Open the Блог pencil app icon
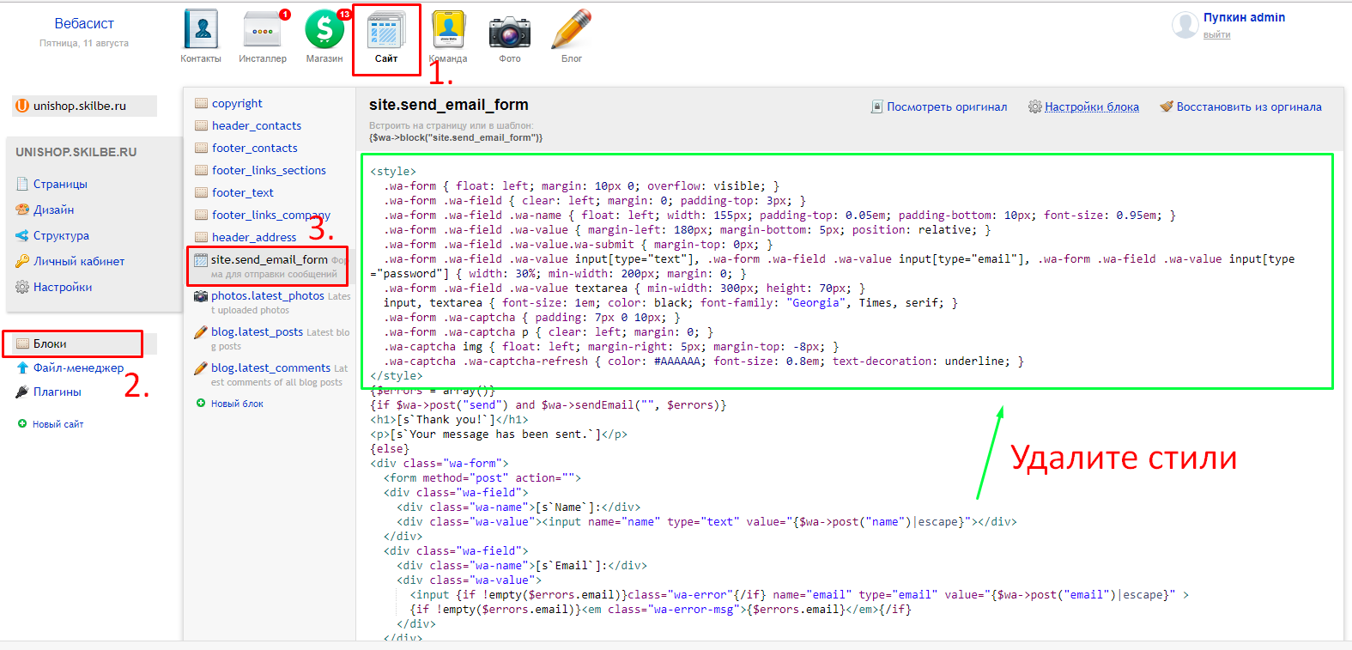 572,31
